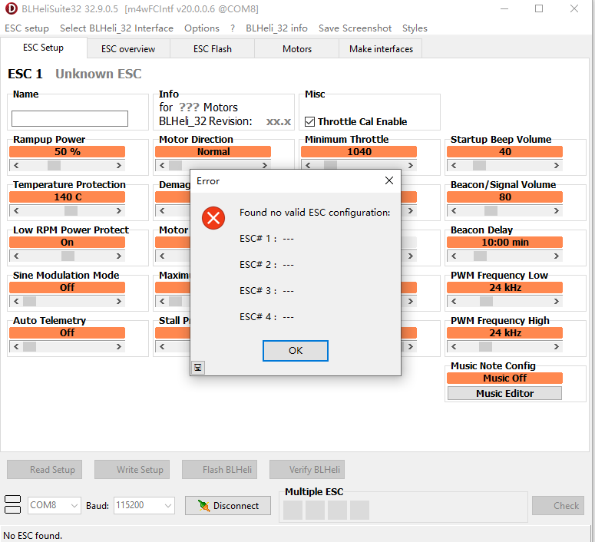Open BLHeli_32 info menu
The width and height of the screenshot is (595, 542).
(x=276, y=28)
